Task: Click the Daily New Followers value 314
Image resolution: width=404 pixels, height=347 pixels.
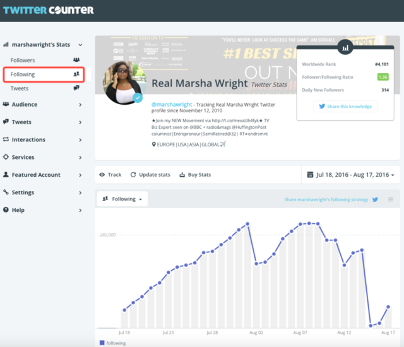Action: (x=385, y=90)
